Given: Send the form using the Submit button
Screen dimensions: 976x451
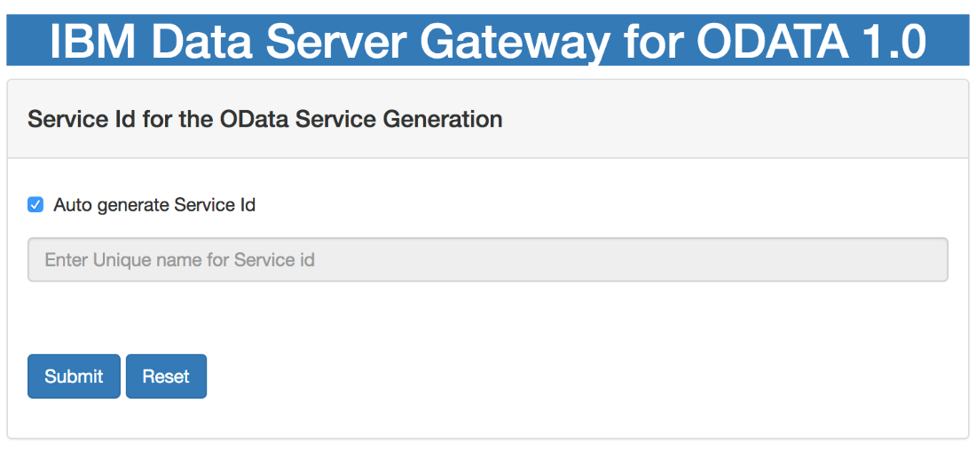Looking at the screenshot, I should [x=74, y=376].
